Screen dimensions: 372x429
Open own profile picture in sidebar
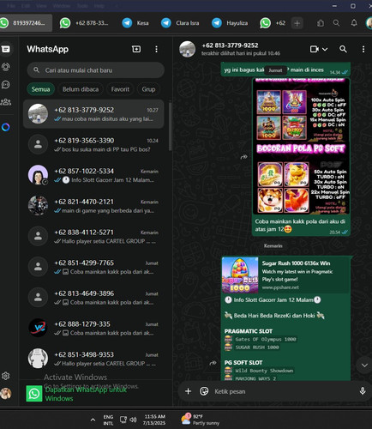click(x=6, y=394)
